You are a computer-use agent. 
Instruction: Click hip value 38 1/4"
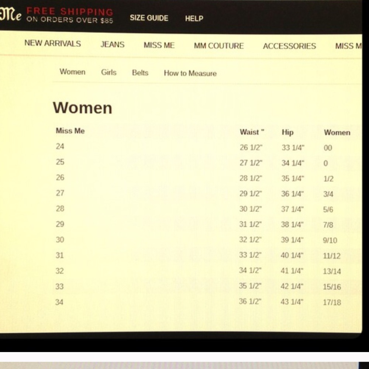292,224
